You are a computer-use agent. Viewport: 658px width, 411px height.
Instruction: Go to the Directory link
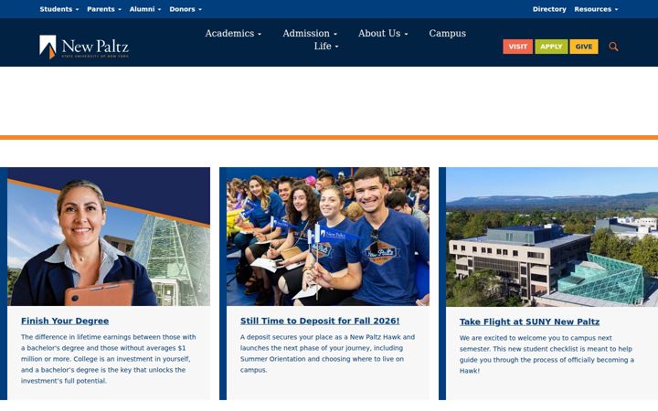[x=549, y=9]
